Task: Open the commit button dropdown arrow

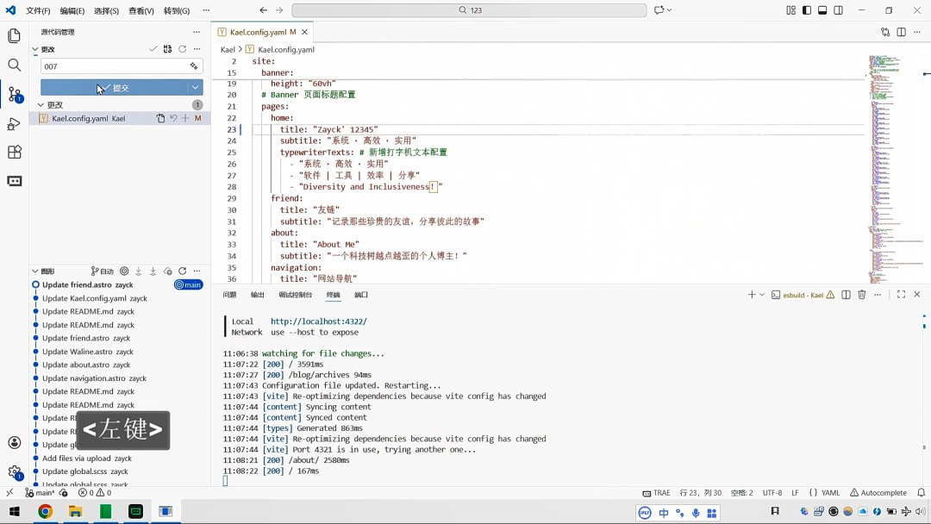Action: coord(196,87)
